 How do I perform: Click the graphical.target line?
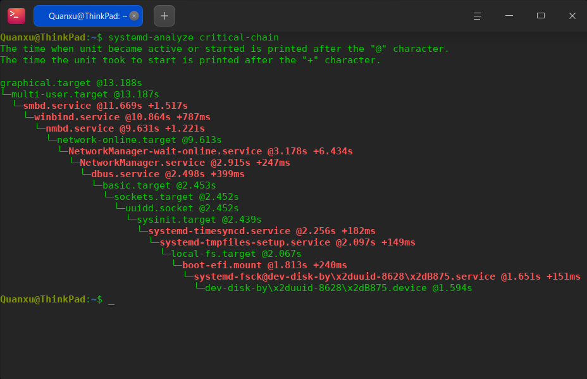click(71, 83)
